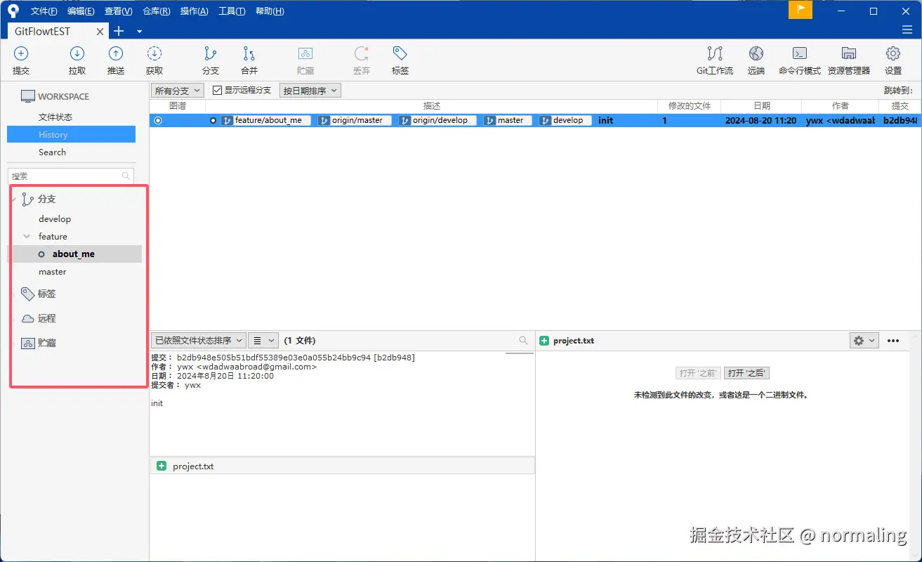Open the 查看(V) menu
This screenshot has height=562, width=922.
click(118, 11)
